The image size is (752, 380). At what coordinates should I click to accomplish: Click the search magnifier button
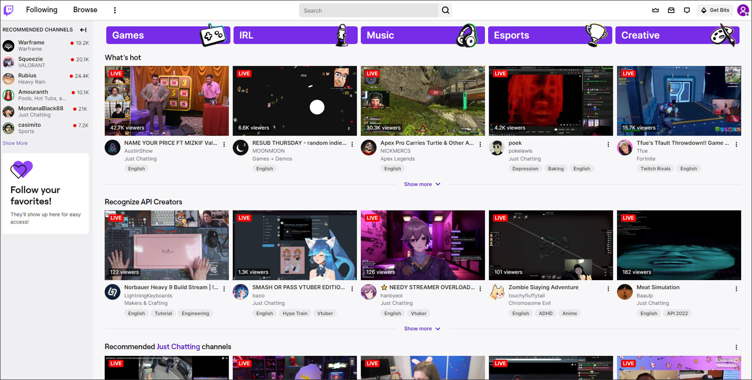click(x=445, y=10)
